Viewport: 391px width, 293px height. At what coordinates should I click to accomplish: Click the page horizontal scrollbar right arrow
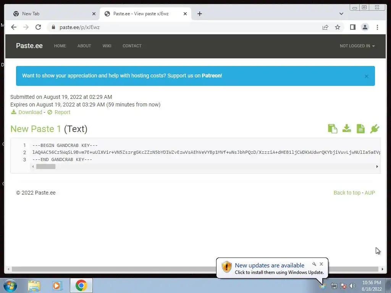382,269
